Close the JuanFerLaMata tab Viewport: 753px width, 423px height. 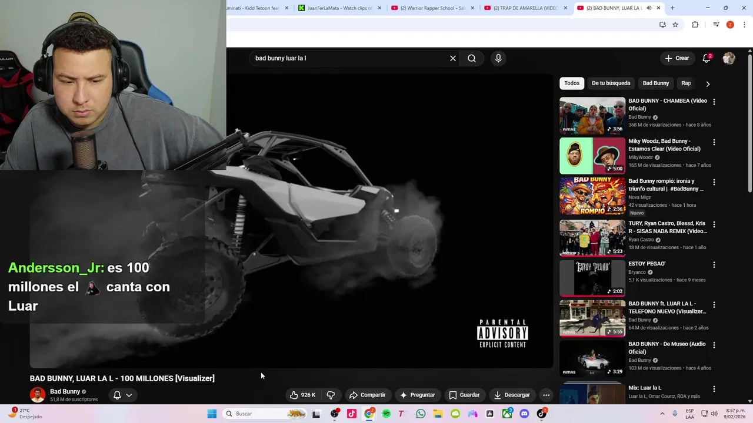[x=379, y=8]
